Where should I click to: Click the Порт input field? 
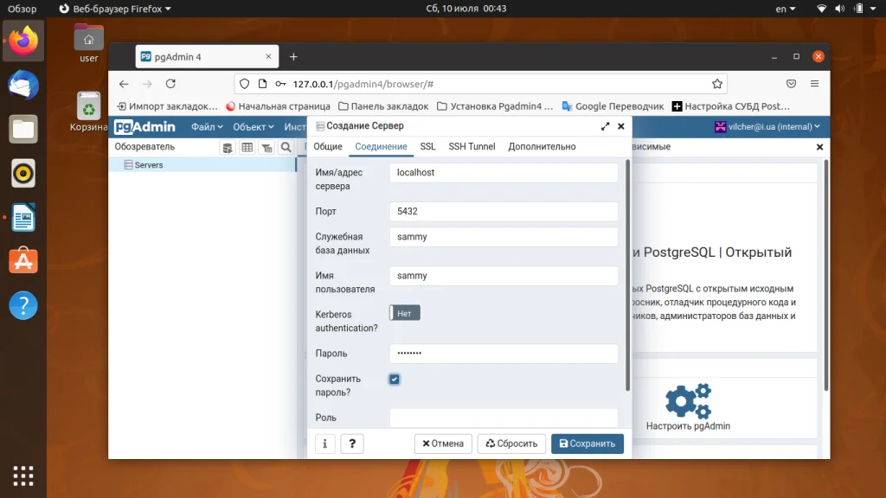click(503, 211)
